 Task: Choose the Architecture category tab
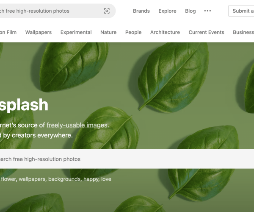(165, 32)
